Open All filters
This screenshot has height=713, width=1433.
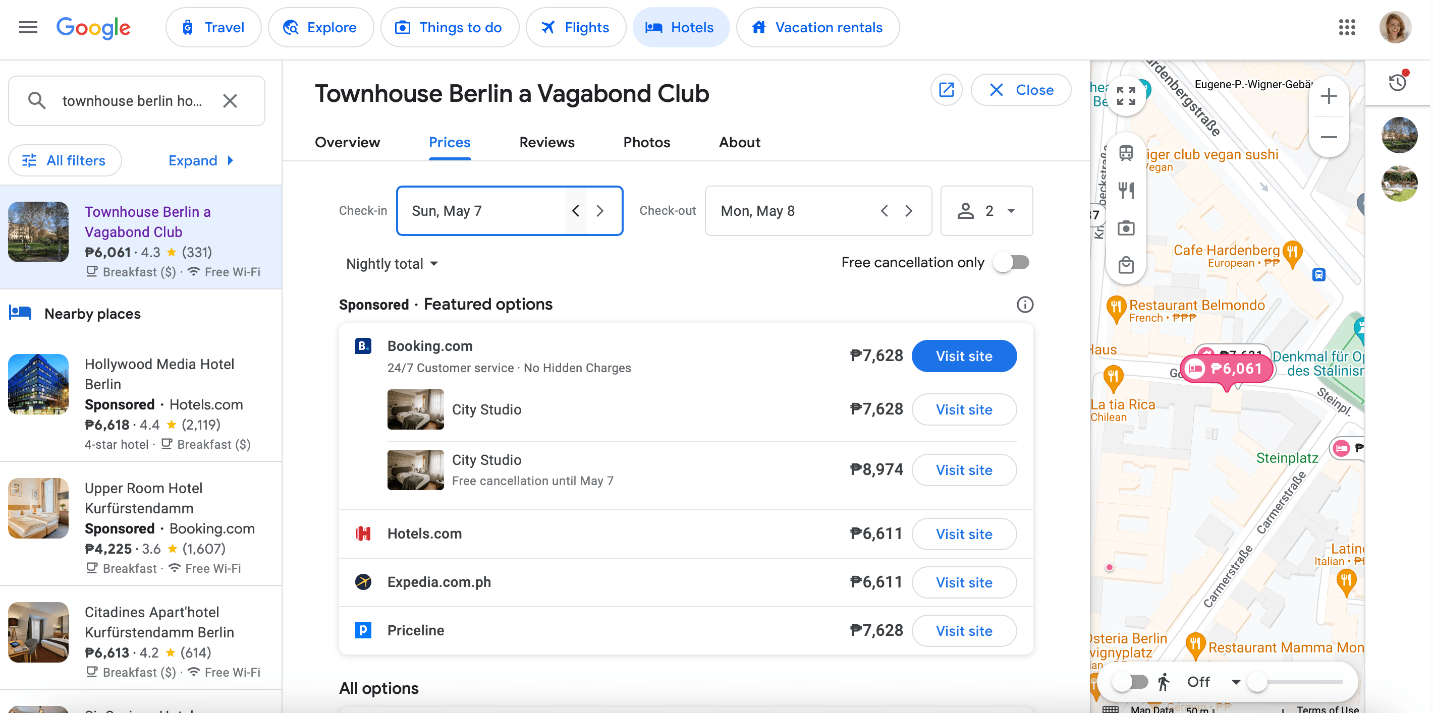(x=65, y=161)
